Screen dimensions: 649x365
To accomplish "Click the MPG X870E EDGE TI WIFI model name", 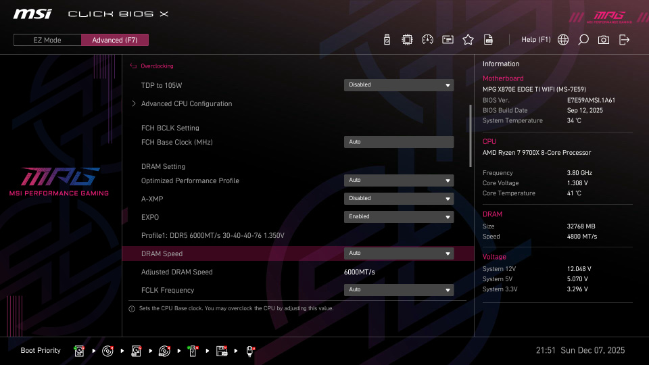I will pyautogui.click(x=534, y=89).
